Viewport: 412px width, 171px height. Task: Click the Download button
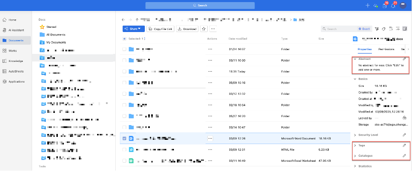pyautogui.click(x=187, y=29)
